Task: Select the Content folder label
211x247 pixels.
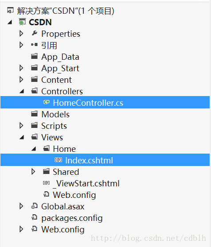Action: (x=56, y=80)
